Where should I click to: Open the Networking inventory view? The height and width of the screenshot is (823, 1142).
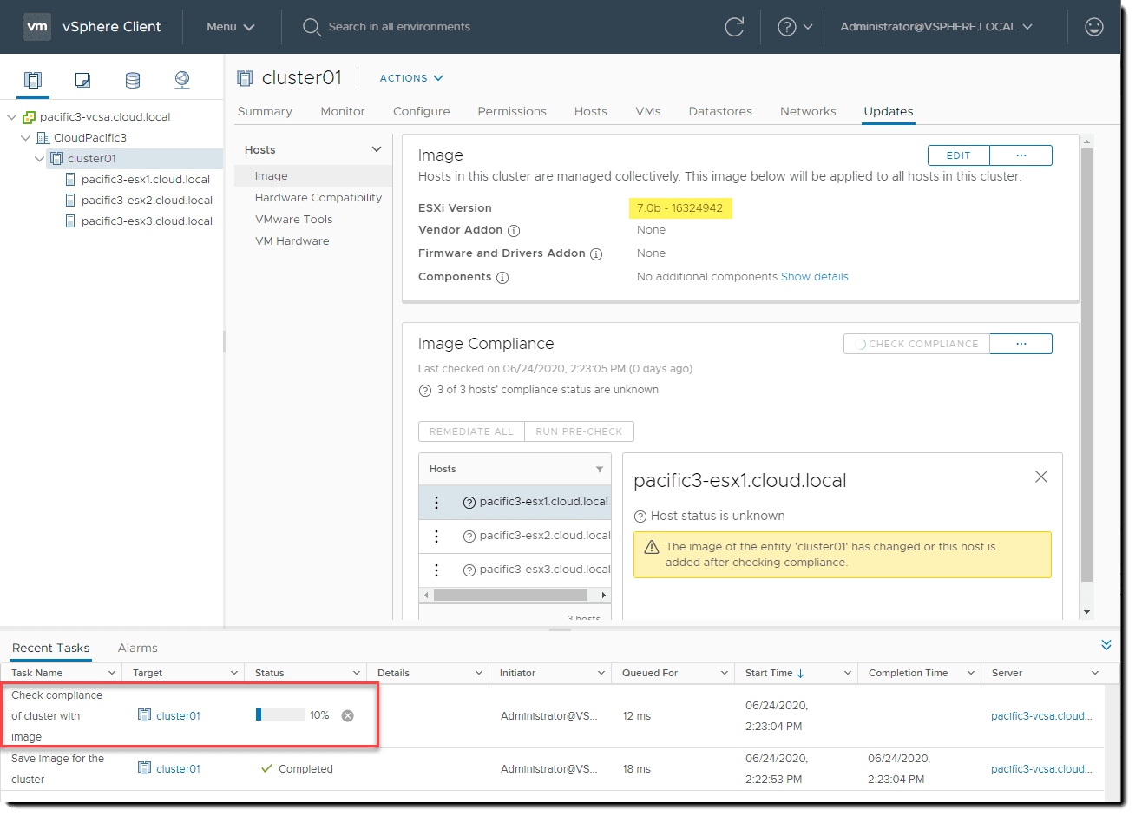pyautogui.click(x=182, y=81)
